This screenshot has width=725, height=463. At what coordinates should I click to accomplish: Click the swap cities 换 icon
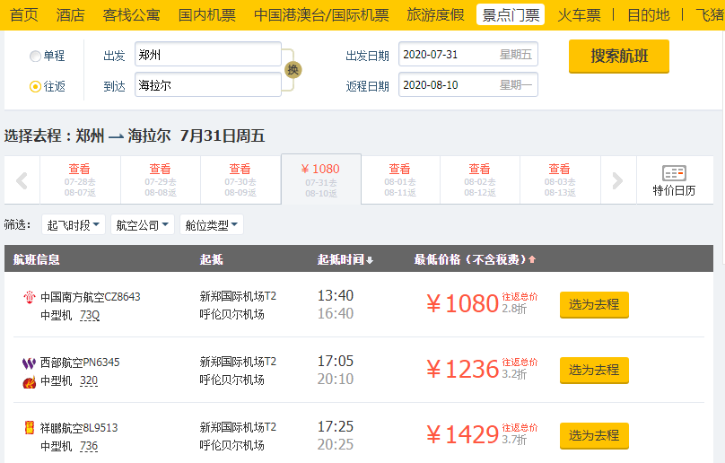[293, 70]
